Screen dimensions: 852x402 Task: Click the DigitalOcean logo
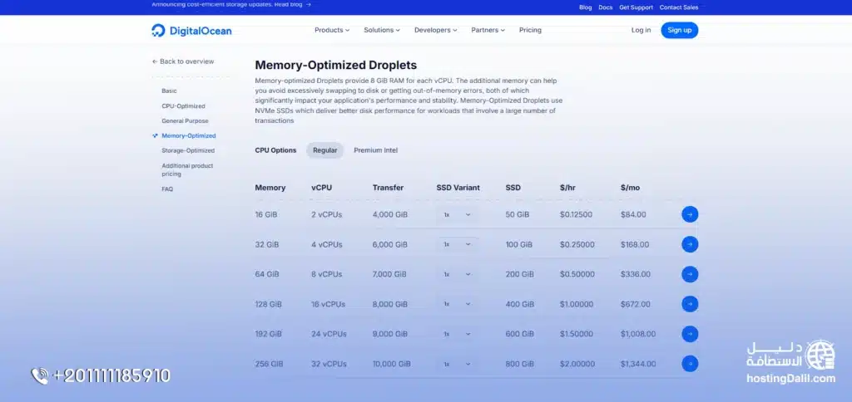tap(191, 31)
